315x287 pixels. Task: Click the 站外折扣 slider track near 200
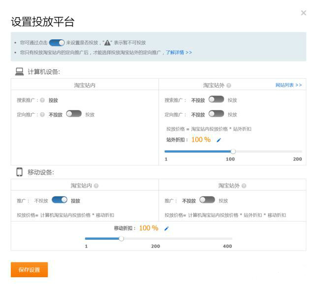300,152
